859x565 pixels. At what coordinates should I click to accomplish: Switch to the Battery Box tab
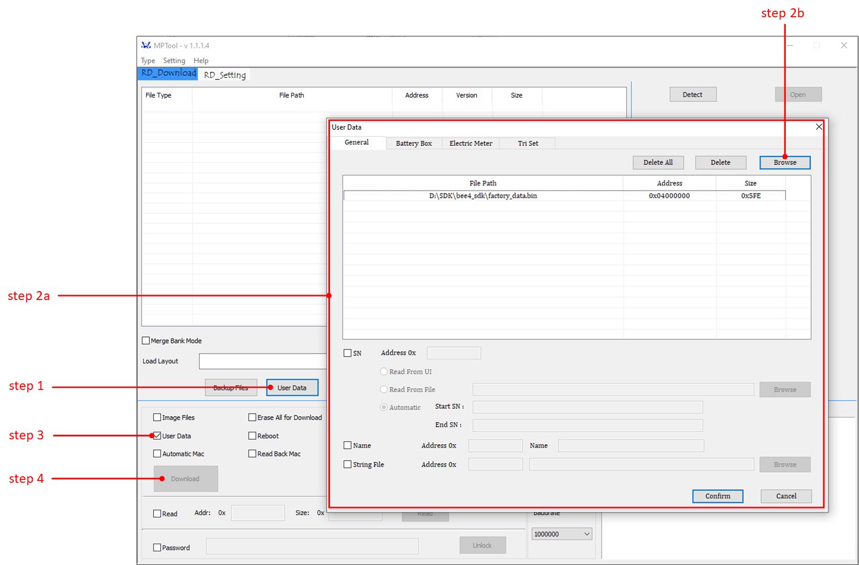pos(413,143)
